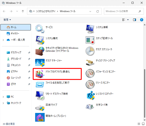Select the 文字コード表 icon
Image resolution: width=146 pixels, height=126 pixels.
(x=90, y=107)
